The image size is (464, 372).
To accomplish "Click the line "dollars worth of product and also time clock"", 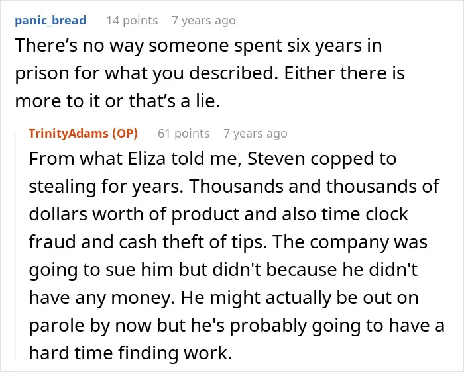I will (218, 214).
